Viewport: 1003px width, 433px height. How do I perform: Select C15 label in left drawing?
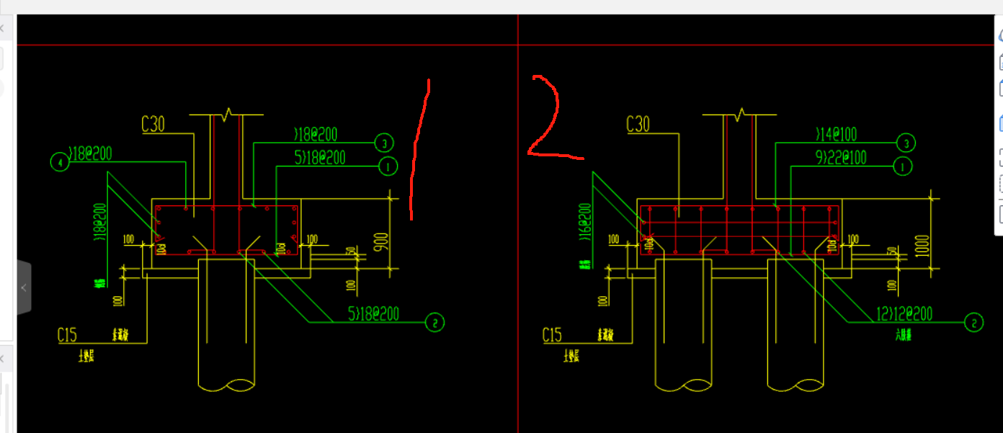pos(67,335)
